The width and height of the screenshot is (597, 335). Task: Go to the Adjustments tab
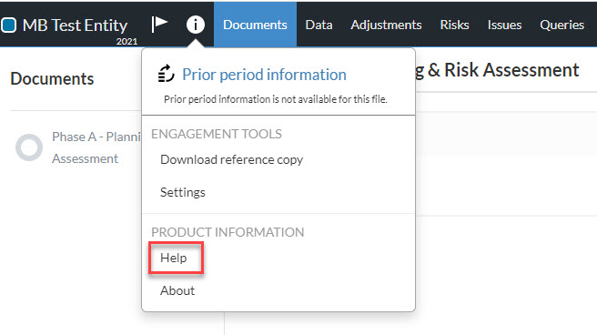[x=386, y=25]
